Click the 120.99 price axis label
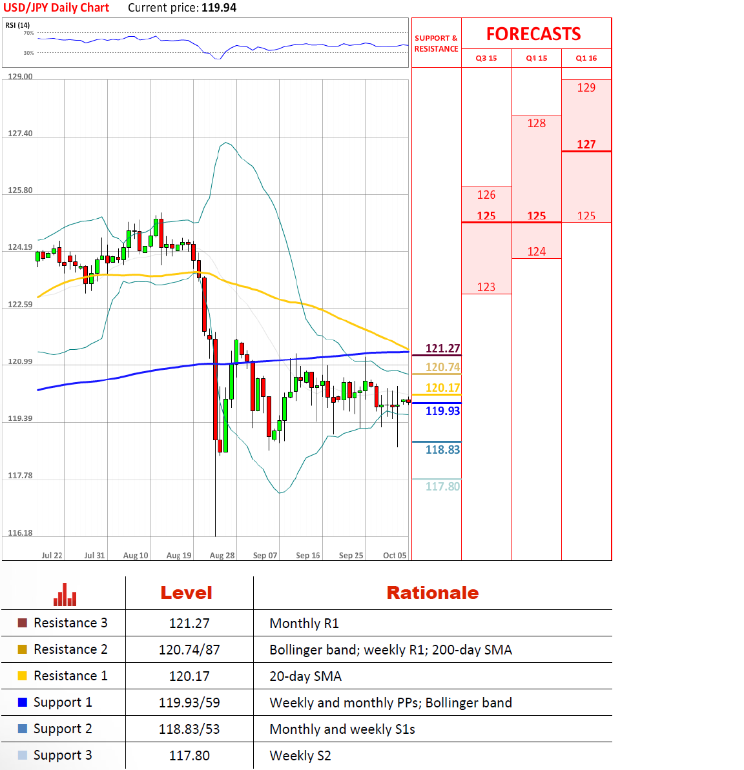 20,361
